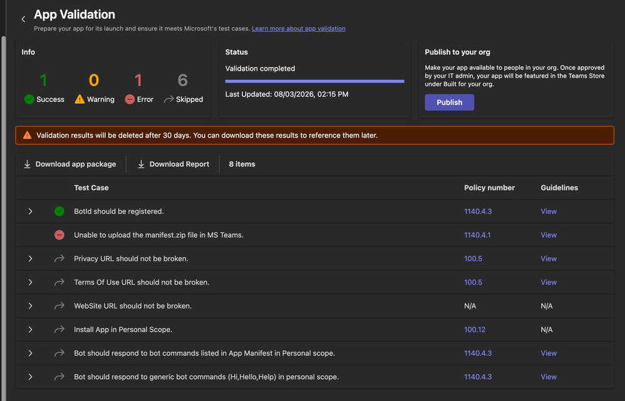Click the orange Warning triangle icon in Info

[x=80, y=99]
